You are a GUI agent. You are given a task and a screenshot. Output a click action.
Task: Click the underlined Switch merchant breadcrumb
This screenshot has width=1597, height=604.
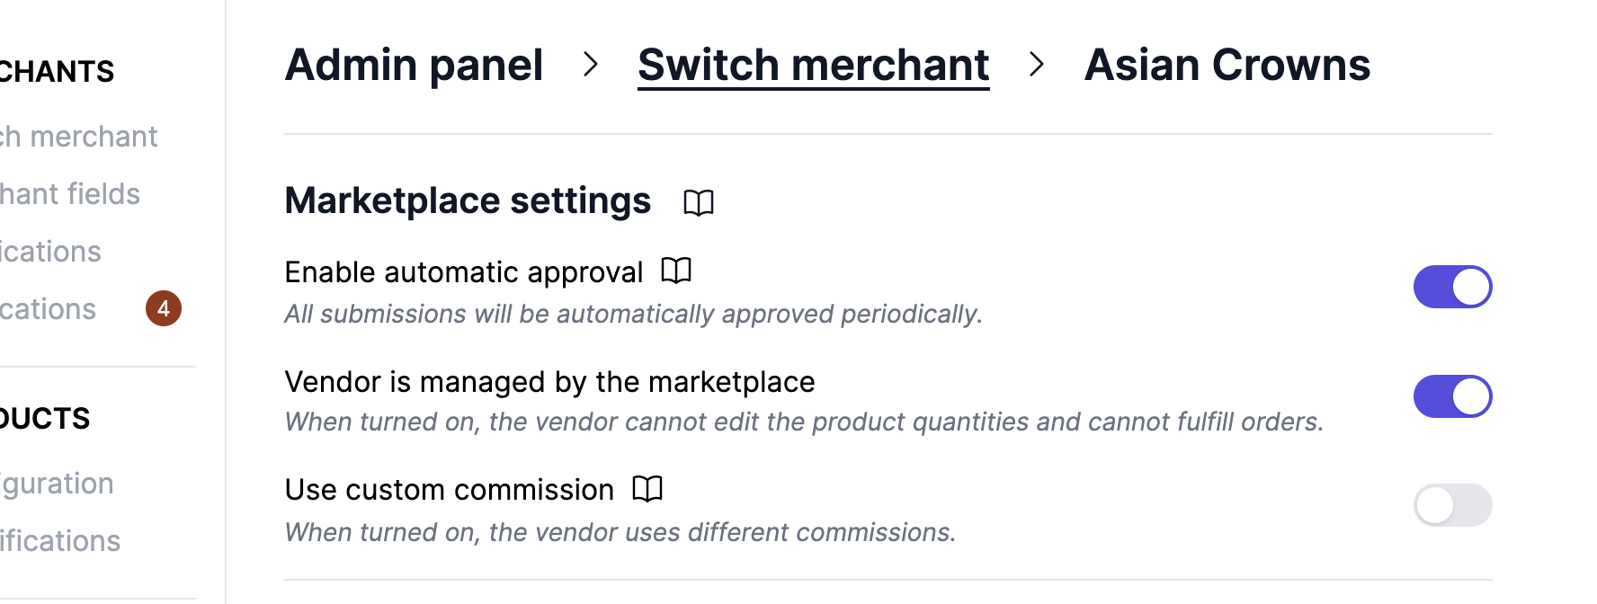[x=812, y=64]
